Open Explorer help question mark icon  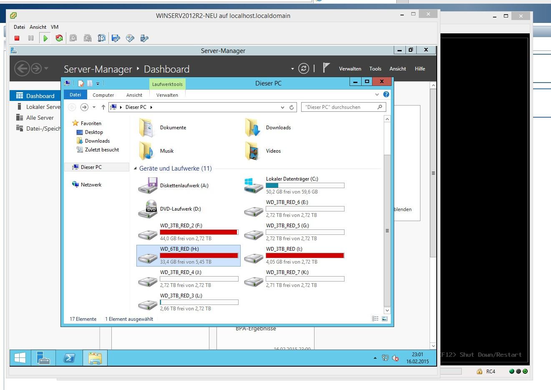(x=386, y=95)
